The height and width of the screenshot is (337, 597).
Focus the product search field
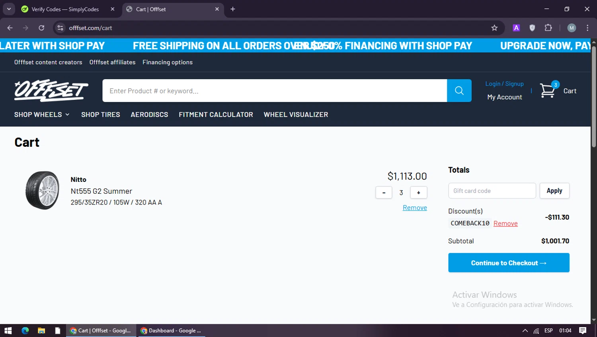pos(275,91)
